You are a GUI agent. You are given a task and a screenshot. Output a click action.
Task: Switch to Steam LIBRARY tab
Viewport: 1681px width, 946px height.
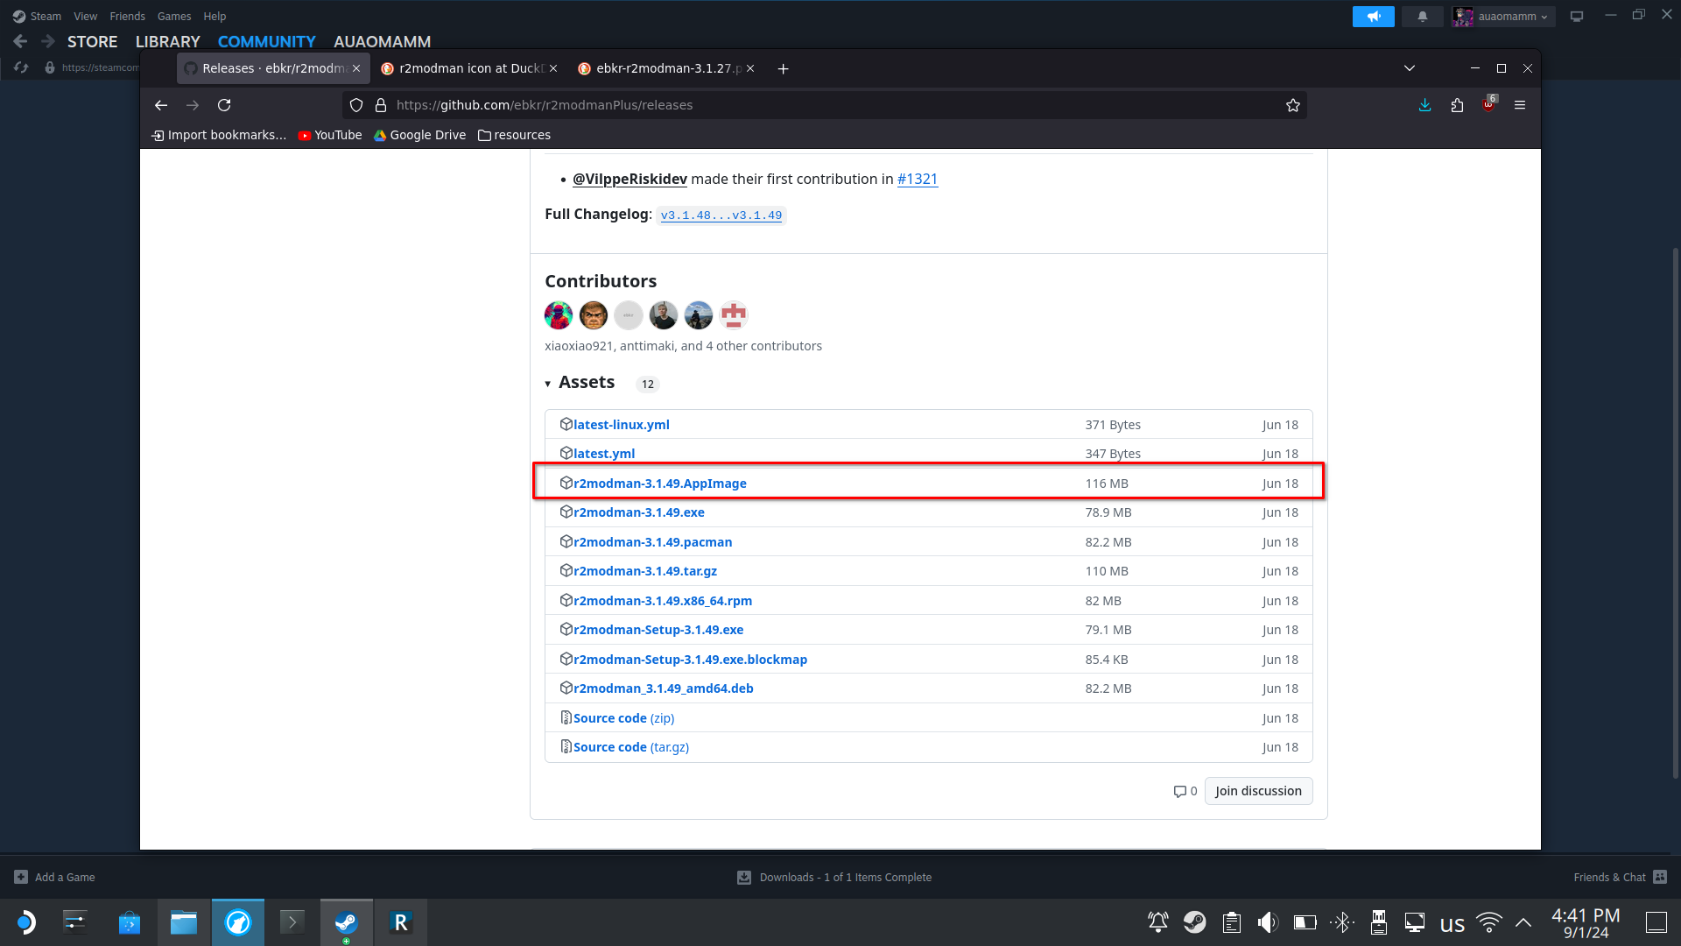point(168,41)
